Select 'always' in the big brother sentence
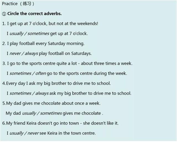Image resolution: width=177 pixels, height=142 pixels. pos(42,94)
